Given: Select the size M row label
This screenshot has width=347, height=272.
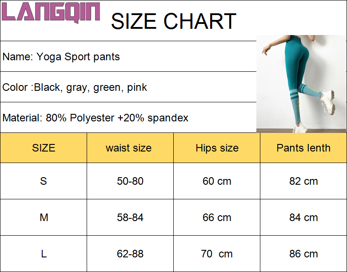Looking at the screenshot, I should [44, 218].
